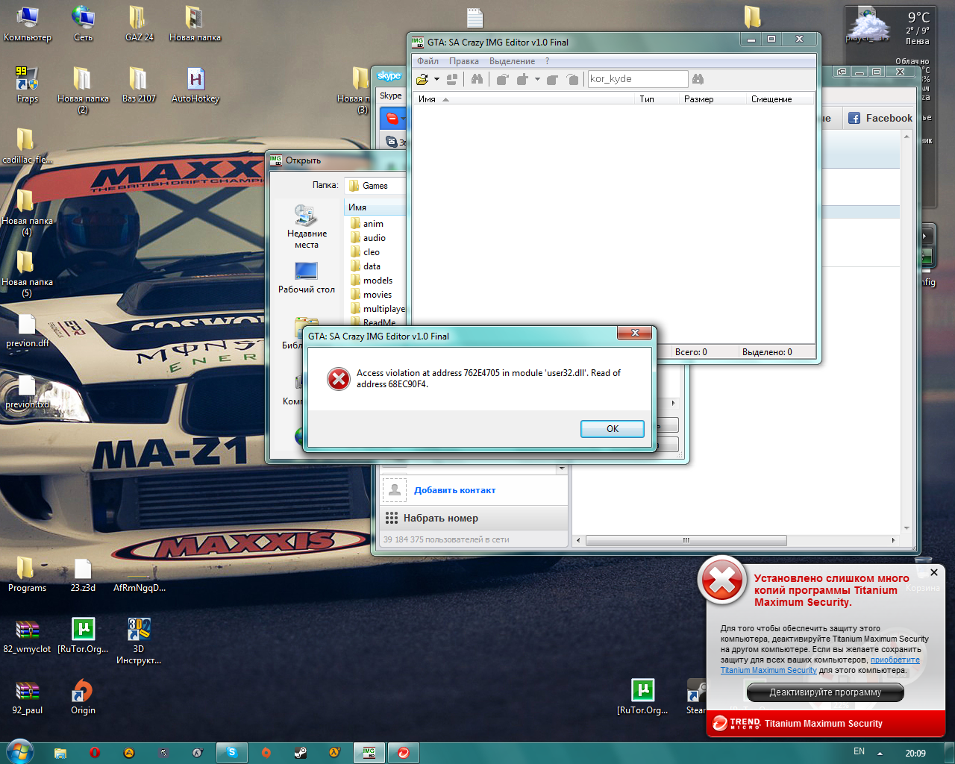The image size is (955, 764).
Task: Open the AutoHotkey desktop icon
Action: 195,85
